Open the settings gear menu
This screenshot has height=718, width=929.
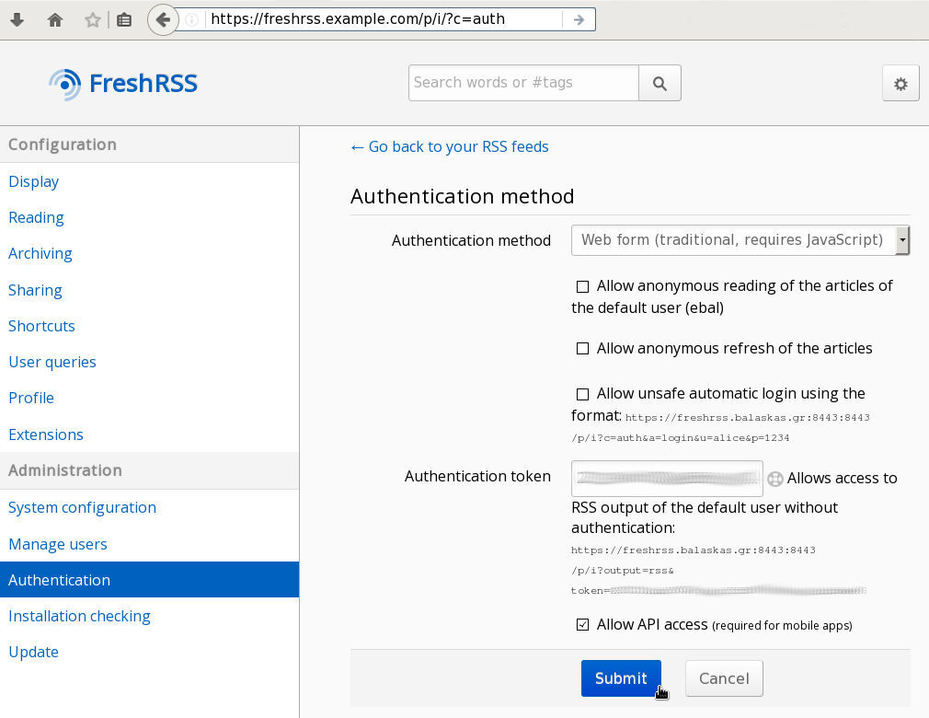click(x=900, y=84)
